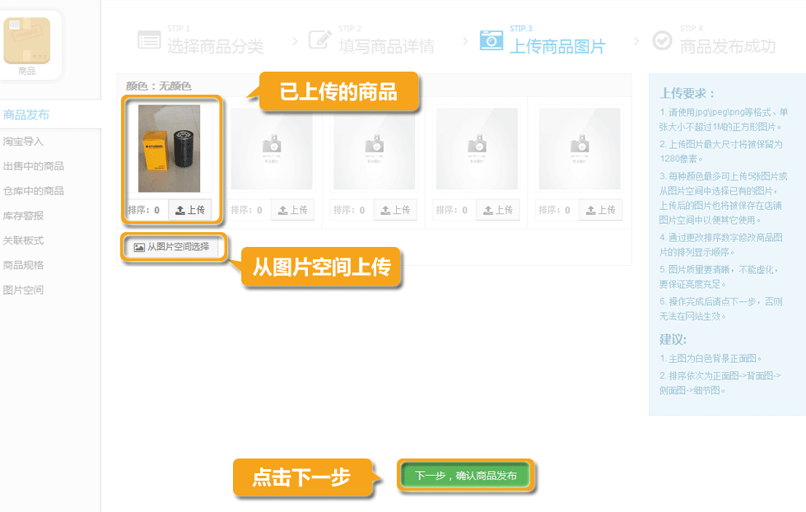806x512 pixels.
Task: Click camera placeholder in the third image slot
Action: 375,149
